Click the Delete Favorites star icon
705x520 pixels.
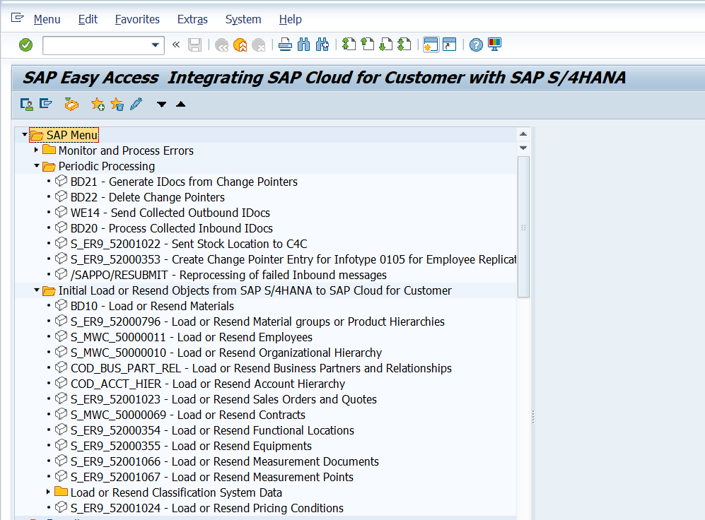(x=117, y=105)
